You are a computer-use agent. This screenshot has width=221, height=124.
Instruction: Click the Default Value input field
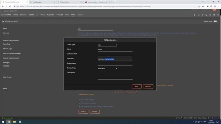point(115,64)
